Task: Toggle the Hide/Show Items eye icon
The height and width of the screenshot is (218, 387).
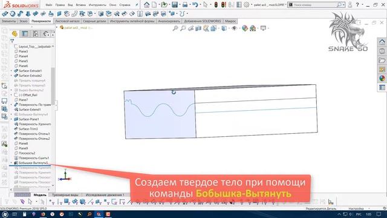Action: [x=234, y=28]
